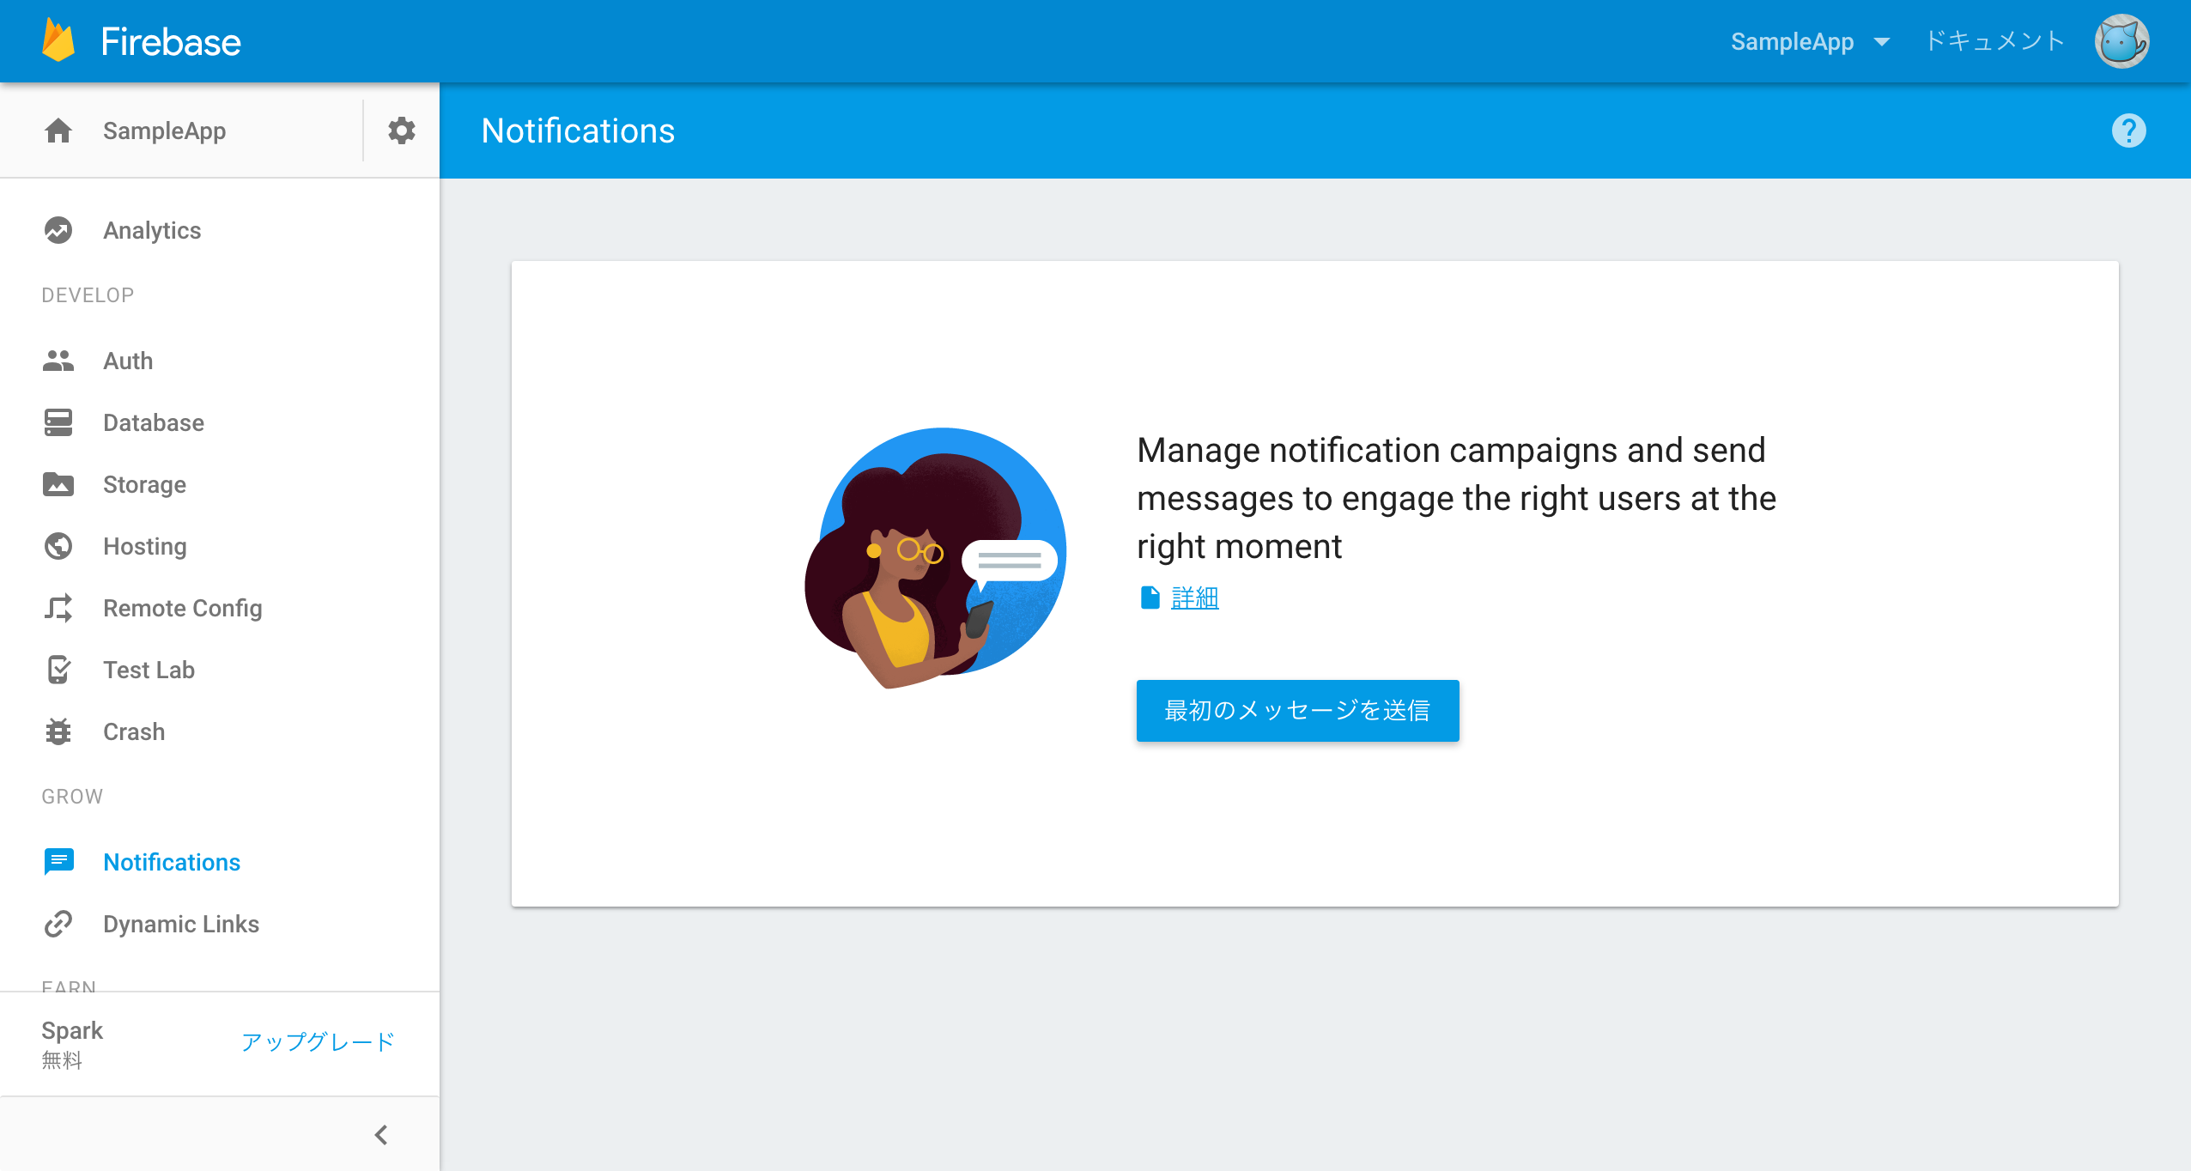This screenshot has width=2191, height=1171.
Task: Click the Auth people icon
Action: (x=58, y=361)
